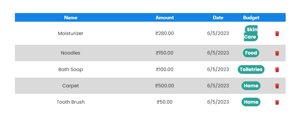Click the Home tag beside Carpet
This screenshot has width=303, height=118.
pos(251,86)
